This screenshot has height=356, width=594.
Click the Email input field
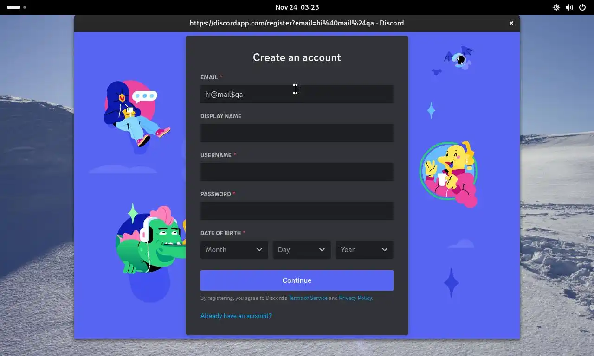tap(297, 94)
